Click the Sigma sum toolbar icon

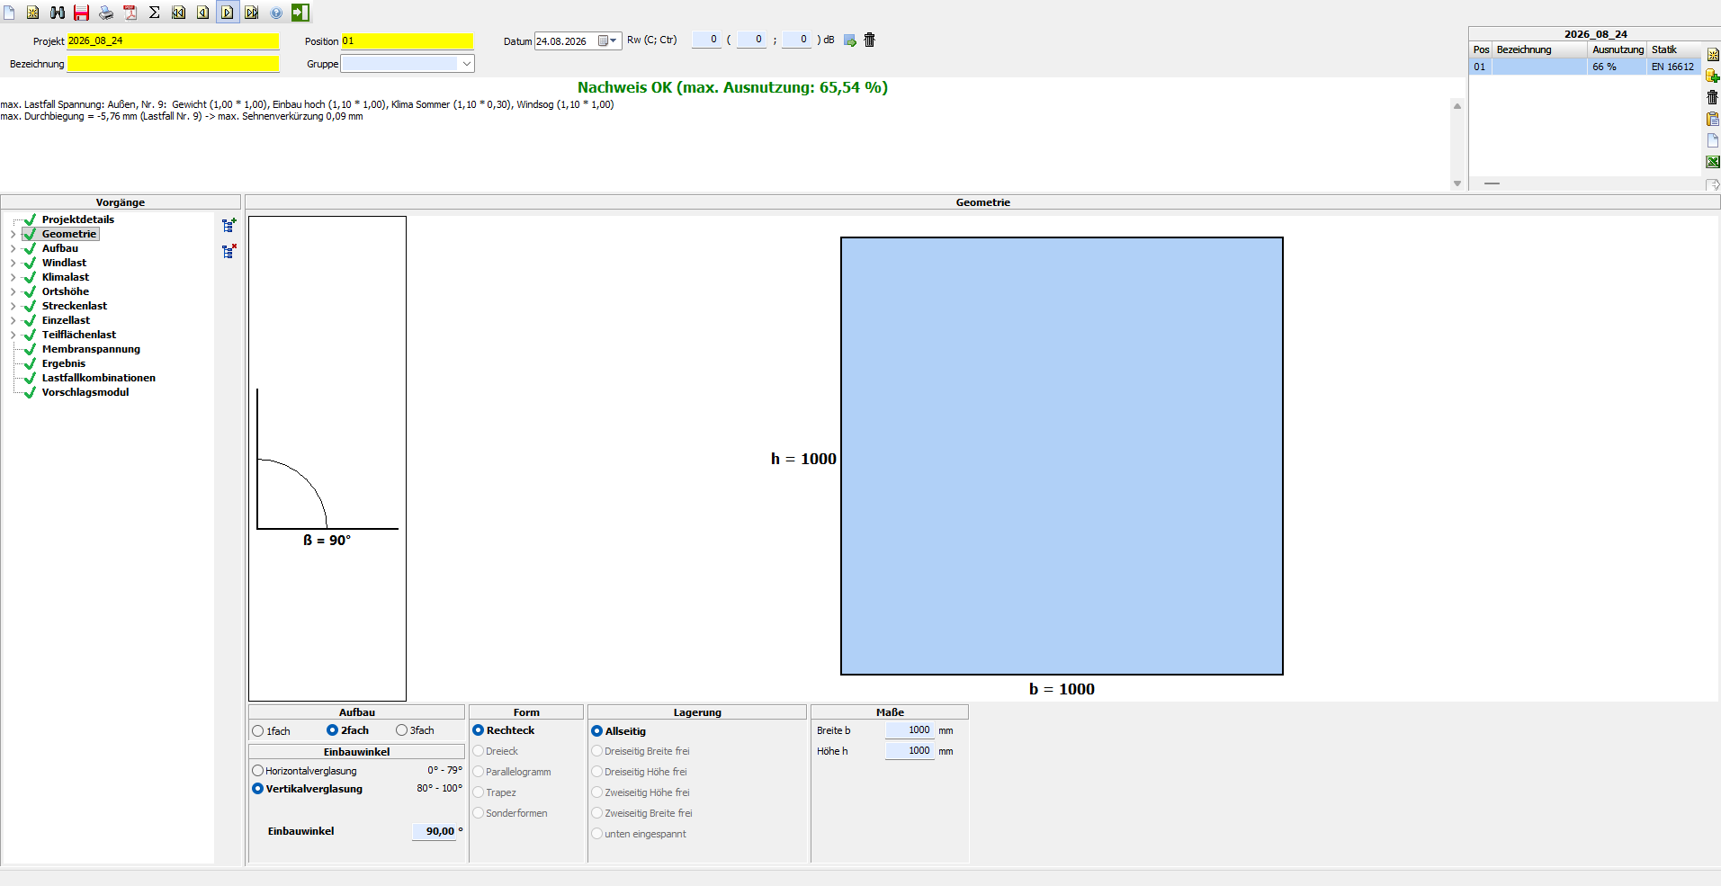point(155,13)
